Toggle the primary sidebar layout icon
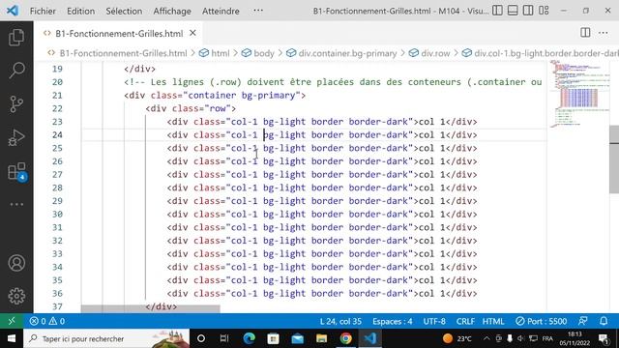619x348 pixels. (x=497, y=11)
